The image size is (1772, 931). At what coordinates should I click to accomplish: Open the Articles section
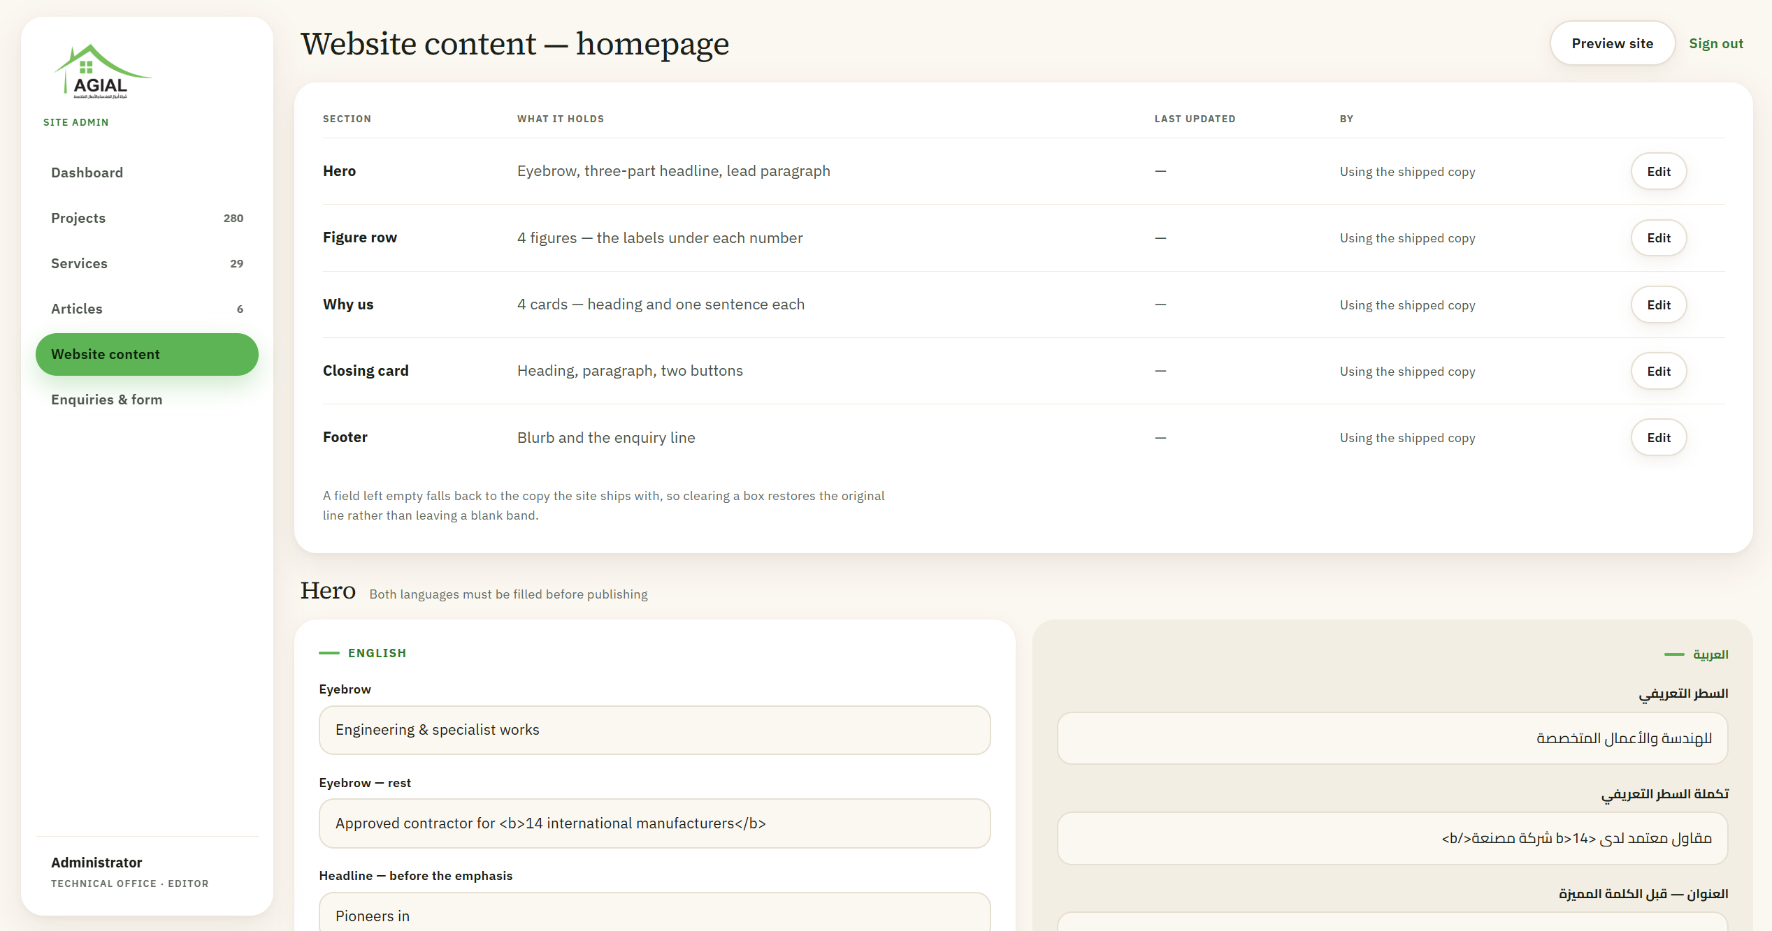pos(147,309)
